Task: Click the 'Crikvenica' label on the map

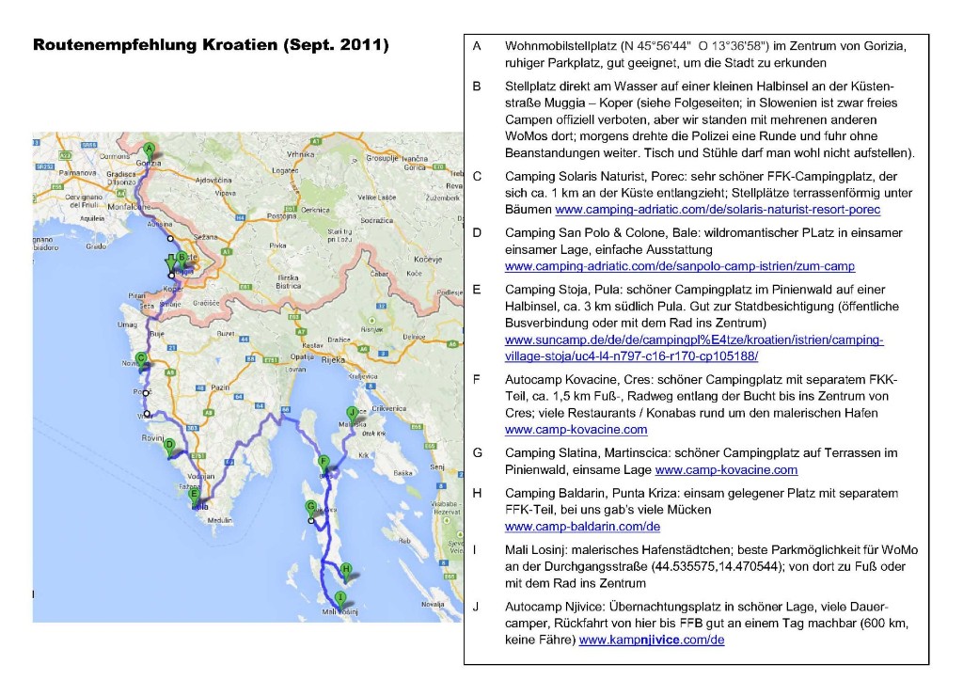Action: 389,408
